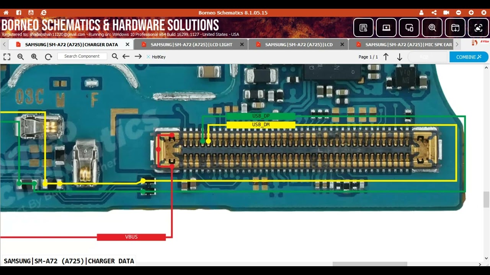Click the COMBINE button
Image resolution: width=490 pixels, height=275 pixels.
469,57
